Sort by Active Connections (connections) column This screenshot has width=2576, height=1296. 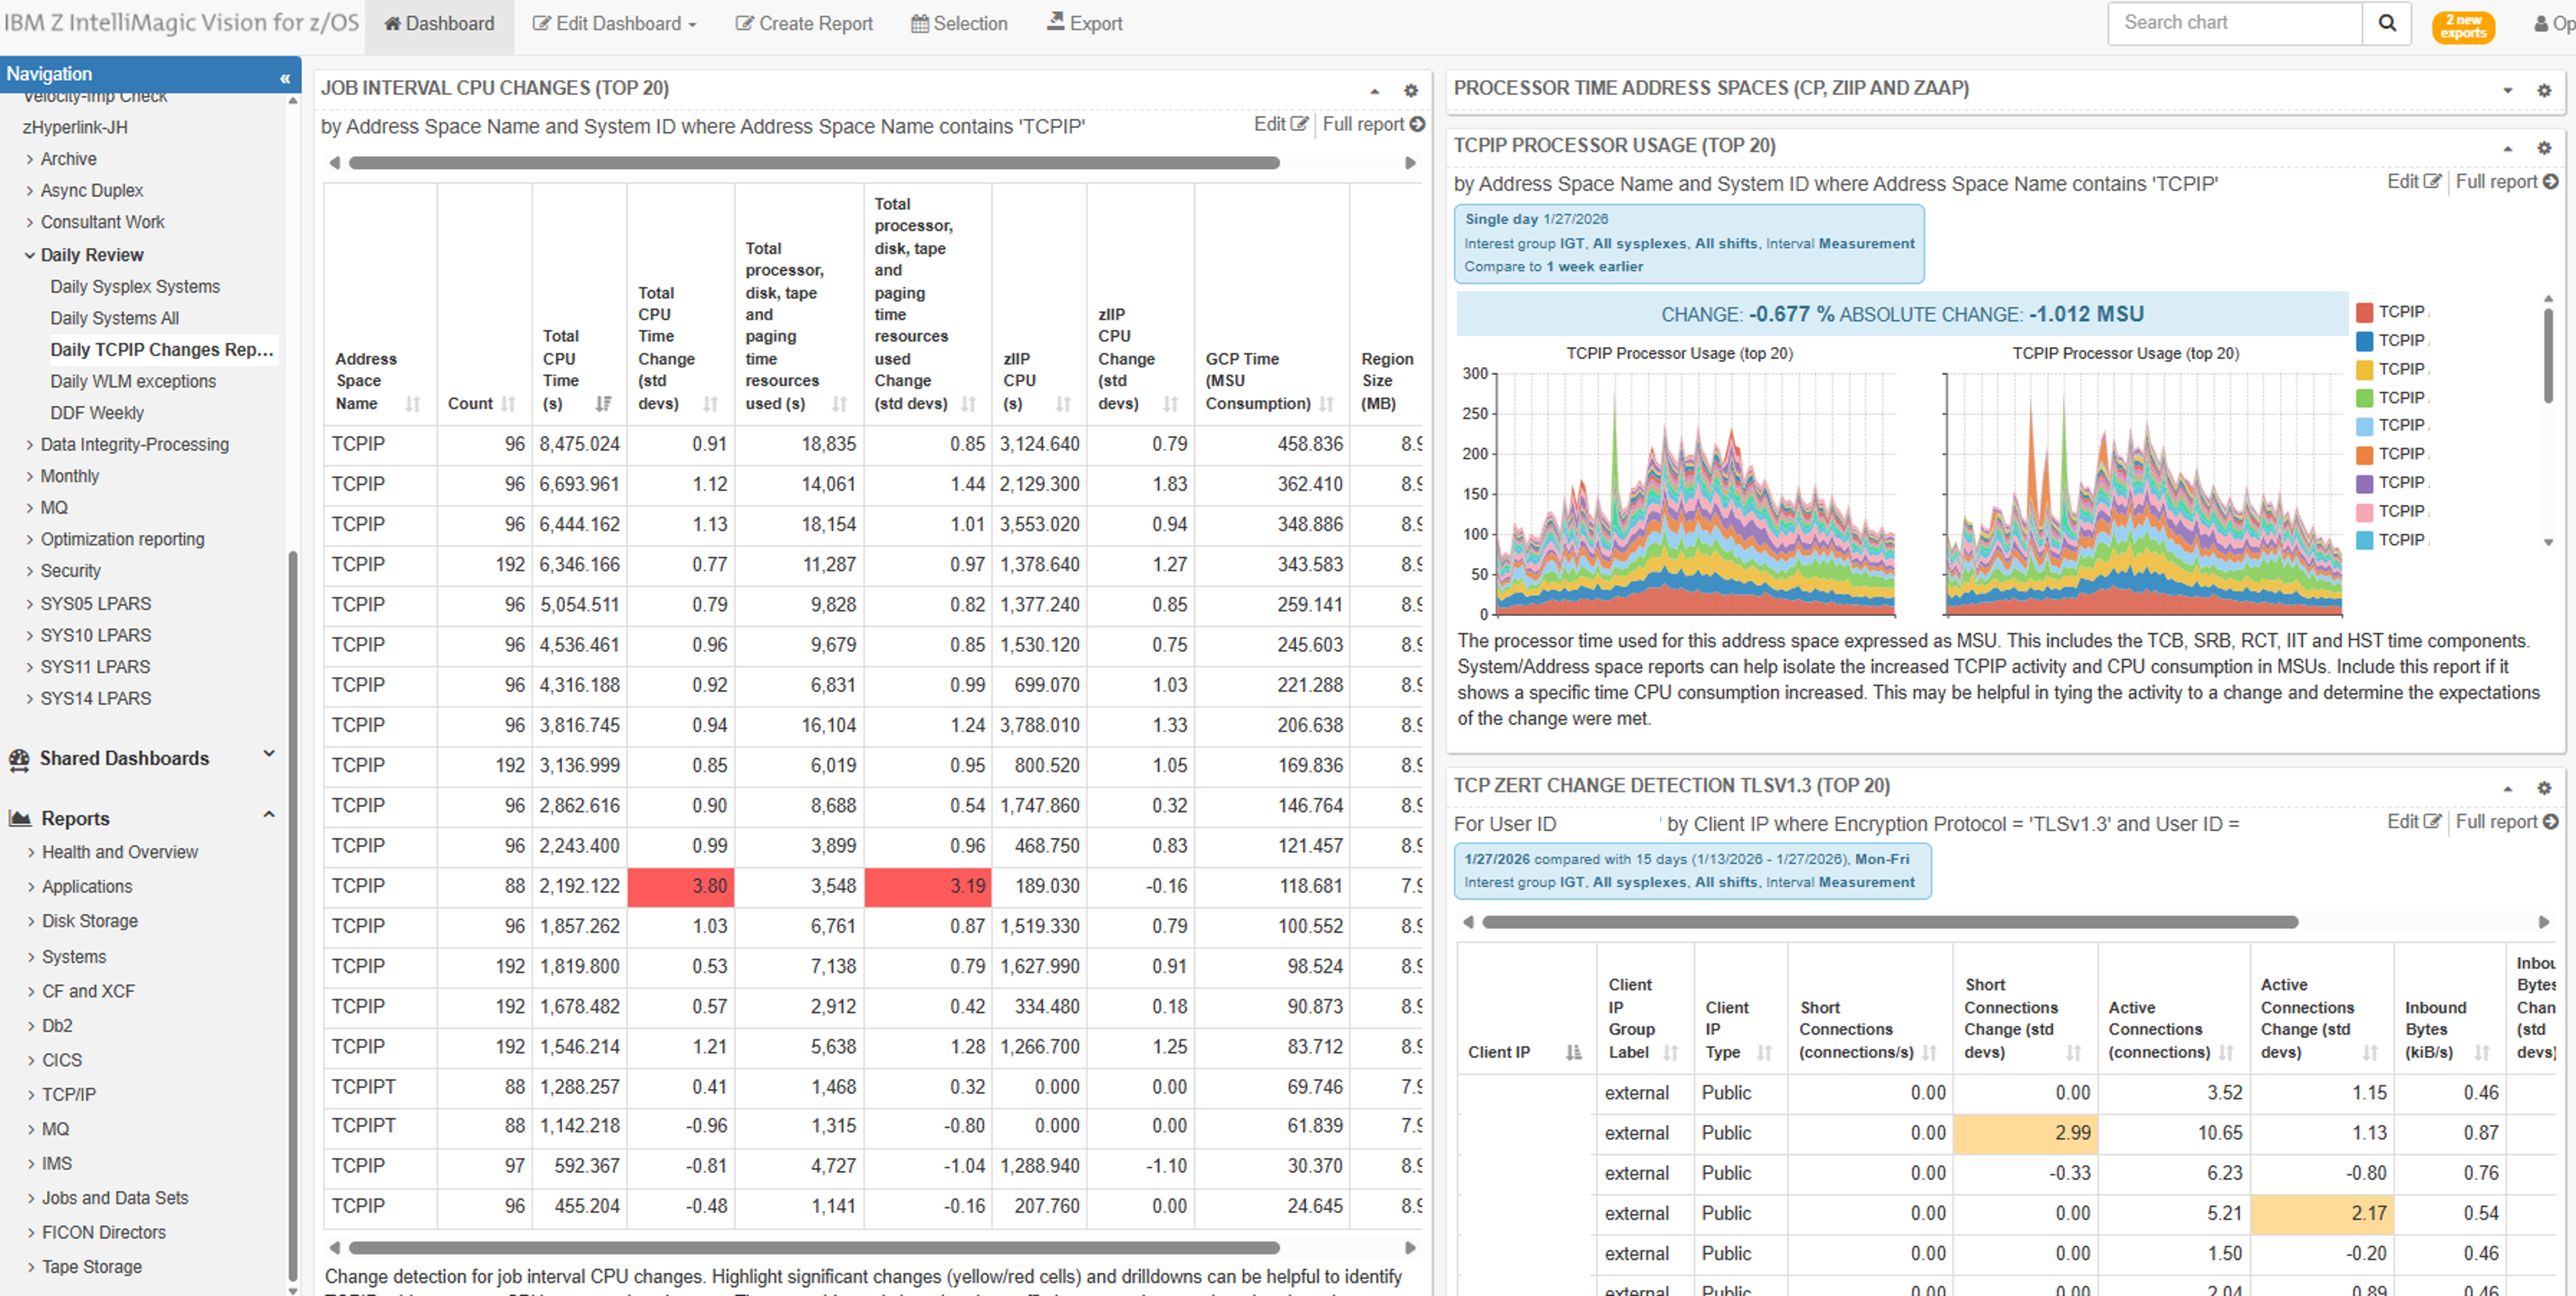pyautogui.click(x=2225, y=1052)
